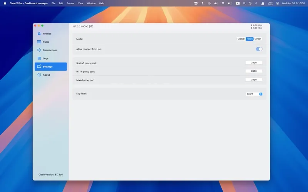
Task: Open Spotlight search in menu bar
Action: point(244,3)
